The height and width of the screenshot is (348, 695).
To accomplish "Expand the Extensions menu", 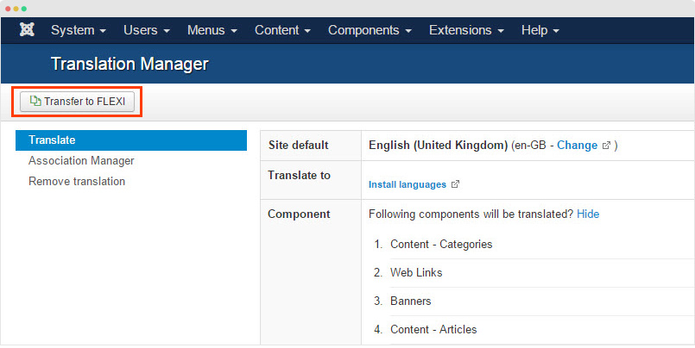I will tap(466, 30).
